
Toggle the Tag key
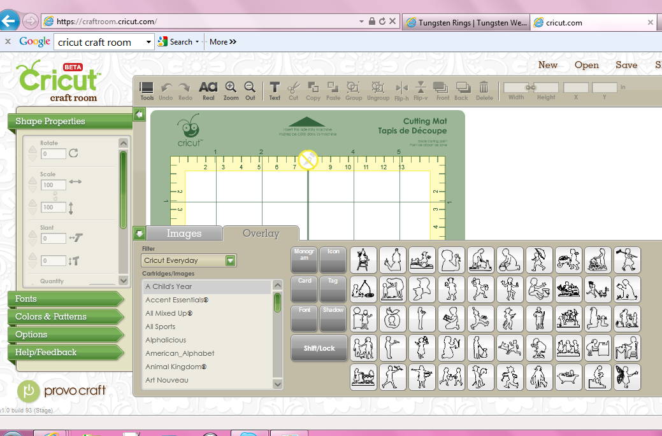tap(333, 289)
